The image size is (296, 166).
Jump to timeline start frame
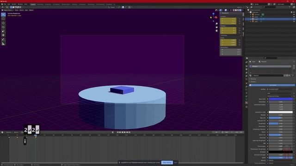pyautogui.click(x=117, y=132)
